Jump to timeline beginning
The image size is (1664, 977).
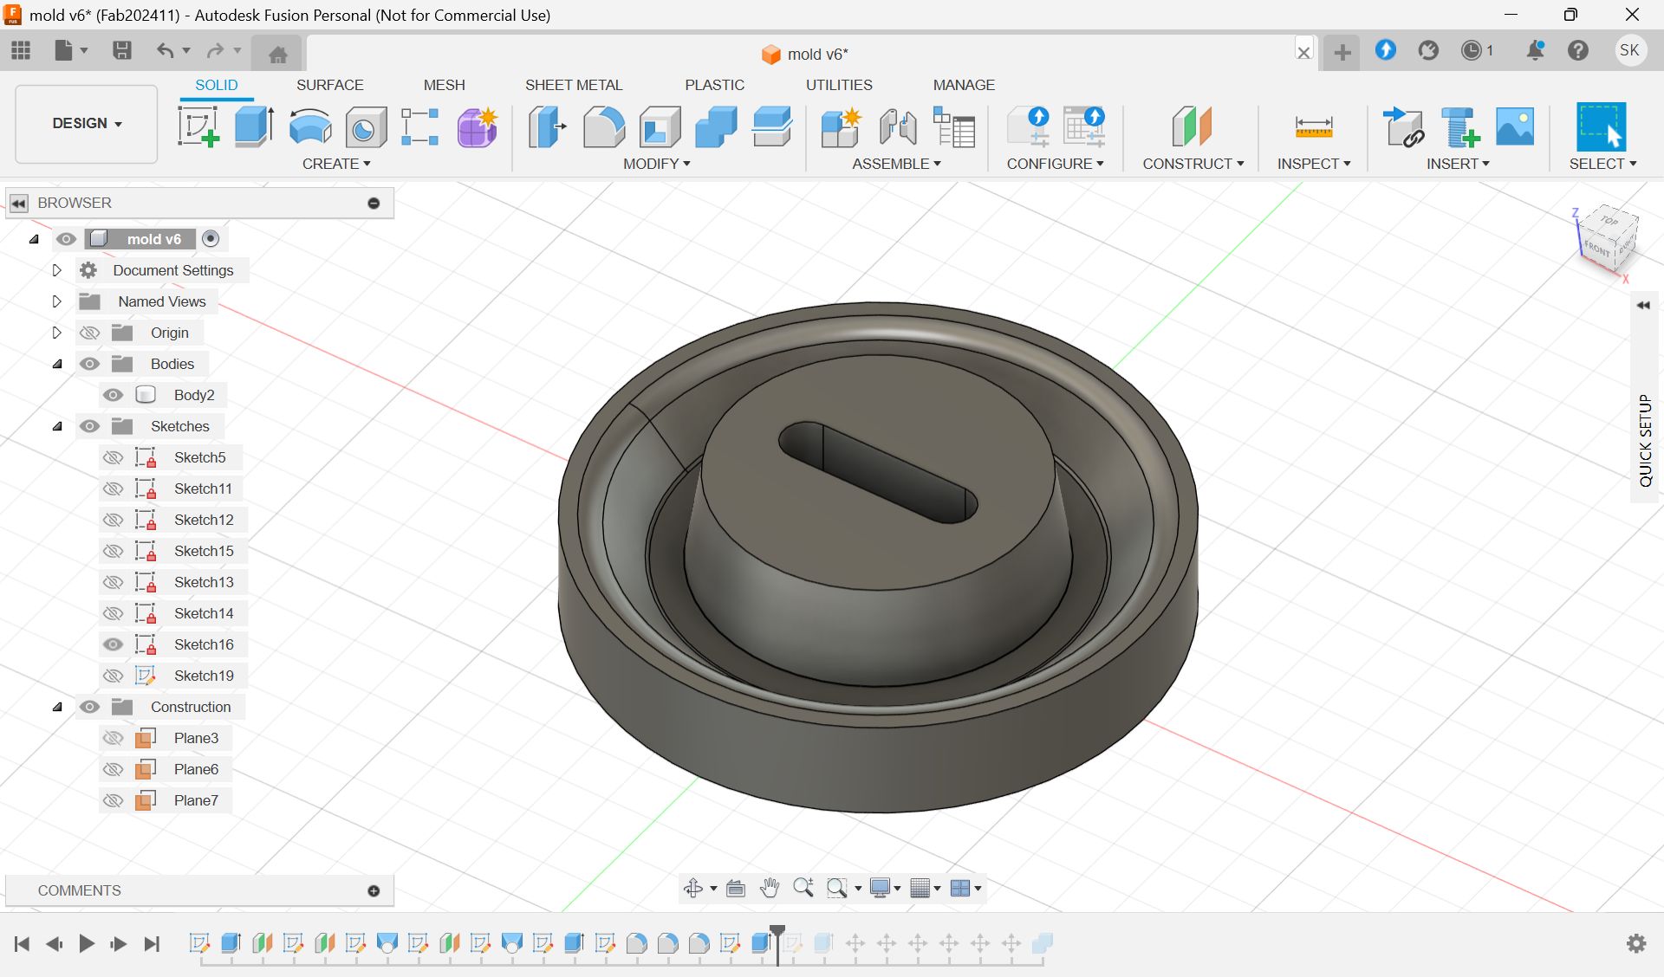(23, 943)
